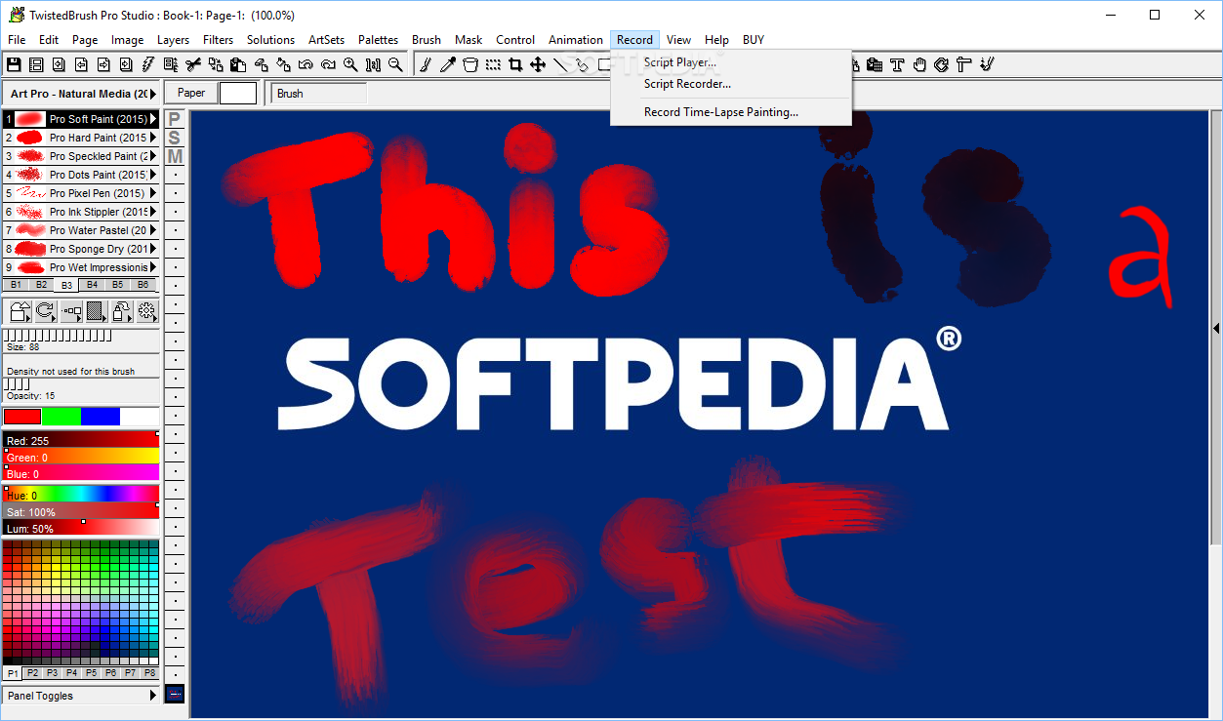Open the Art Pro - Natural Media ArtSet selector
The width and height of the screenshot is (1223, 721).
[x=81, y=94]
